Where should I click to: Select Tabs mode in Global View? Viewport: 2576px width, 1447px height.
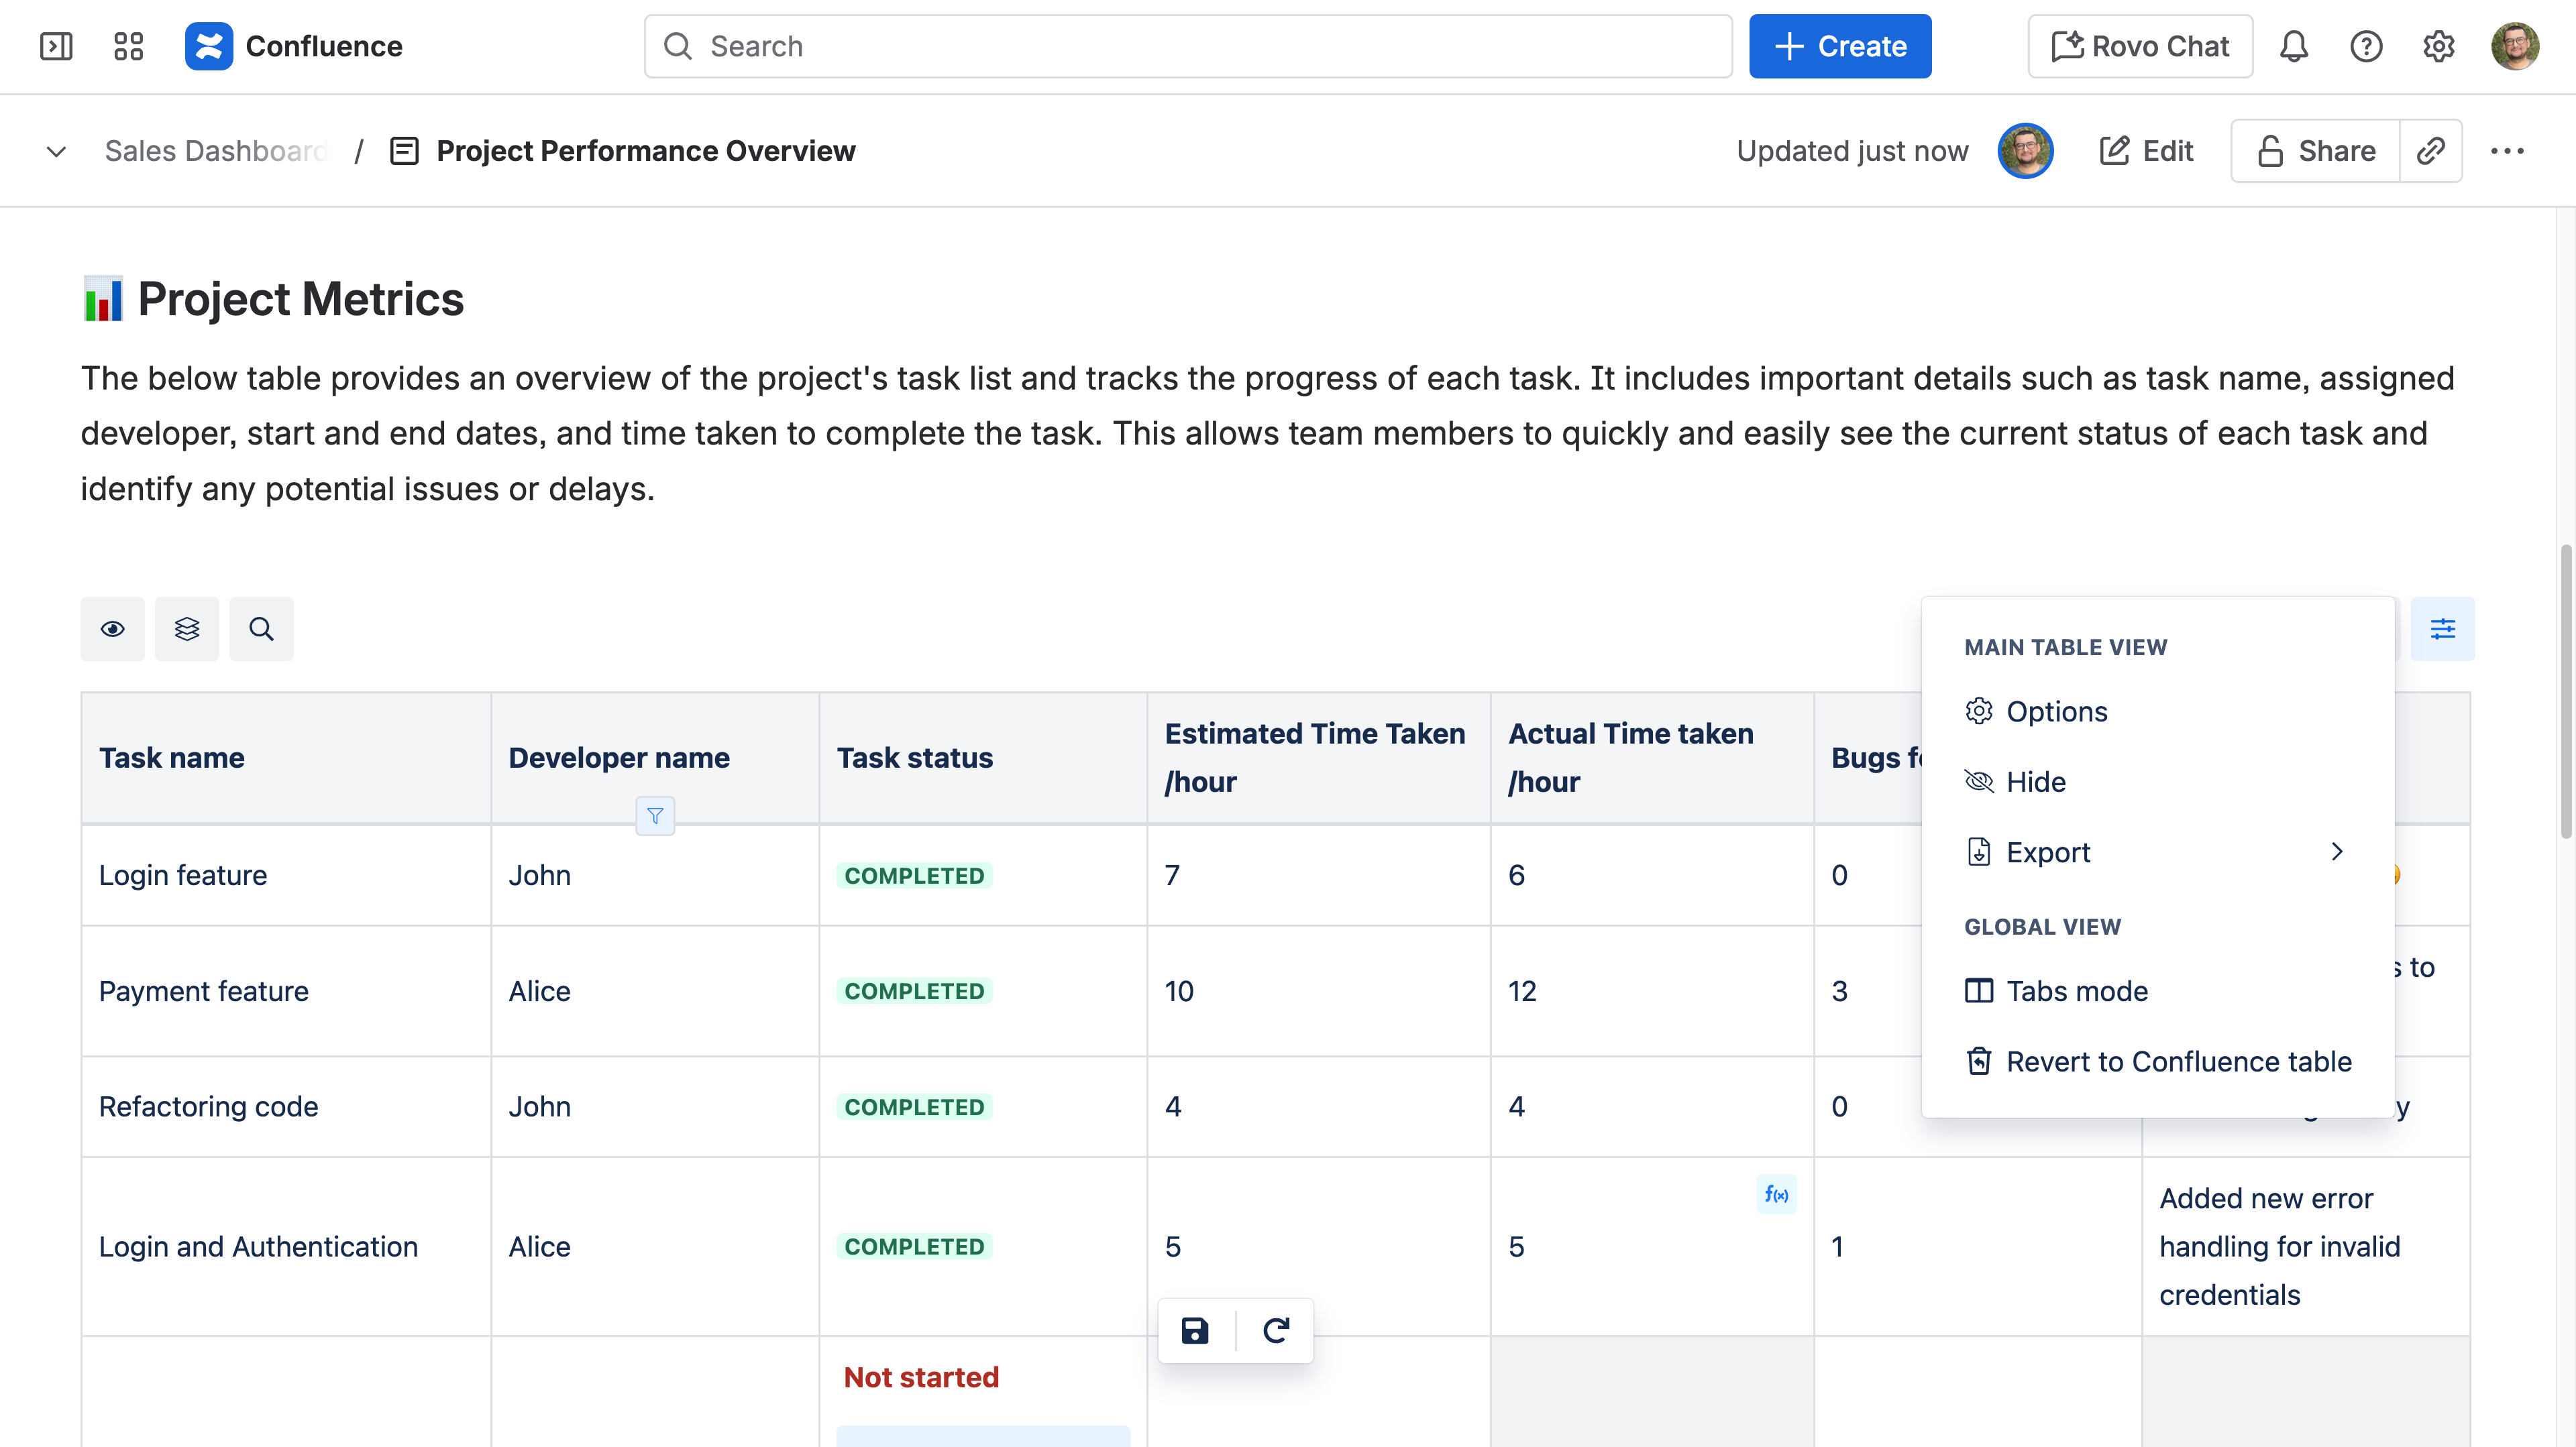pos(2076,990)
